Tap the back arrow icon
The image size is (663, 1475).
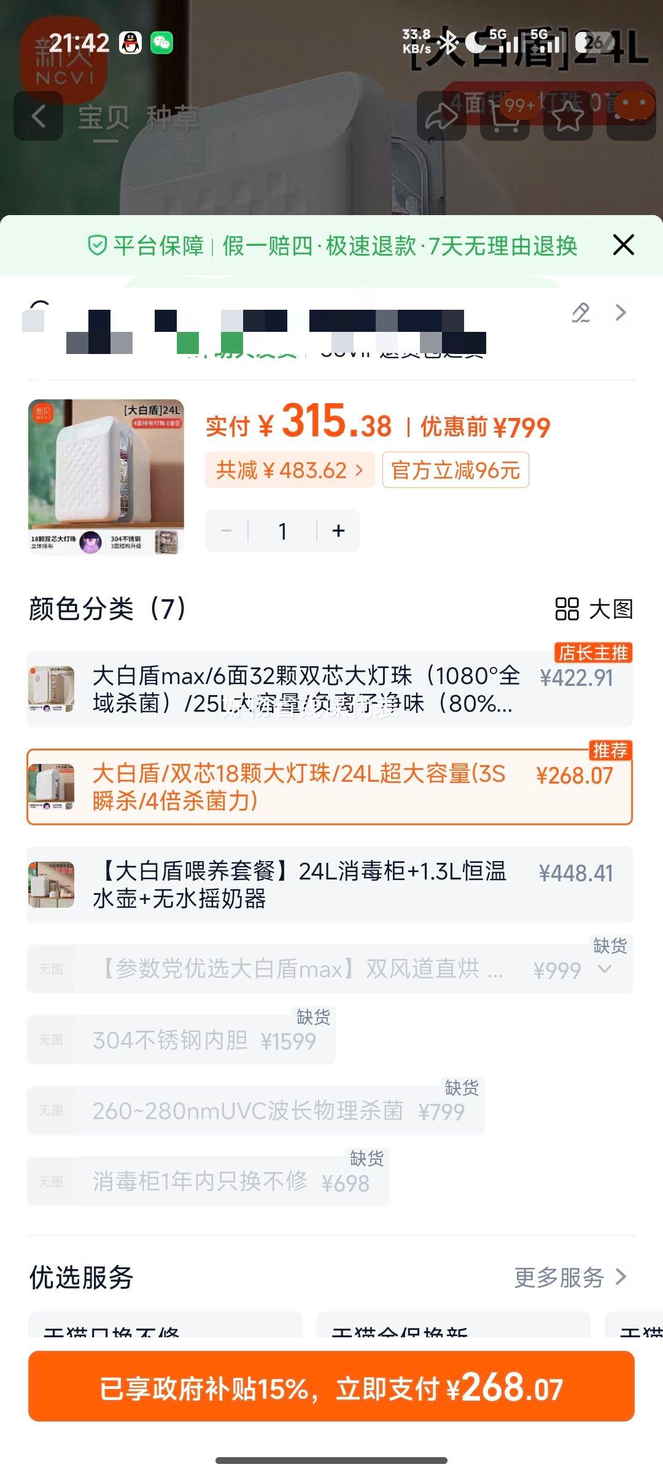point(38,116)
